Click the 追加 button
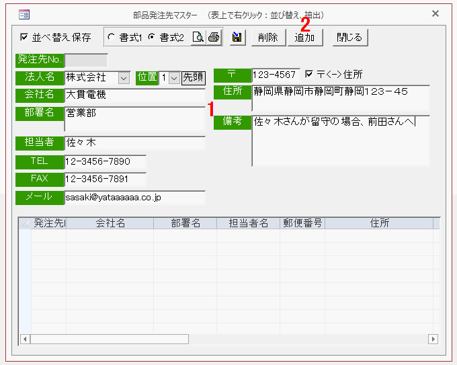457x365 pixels. (x=305, y=38)
